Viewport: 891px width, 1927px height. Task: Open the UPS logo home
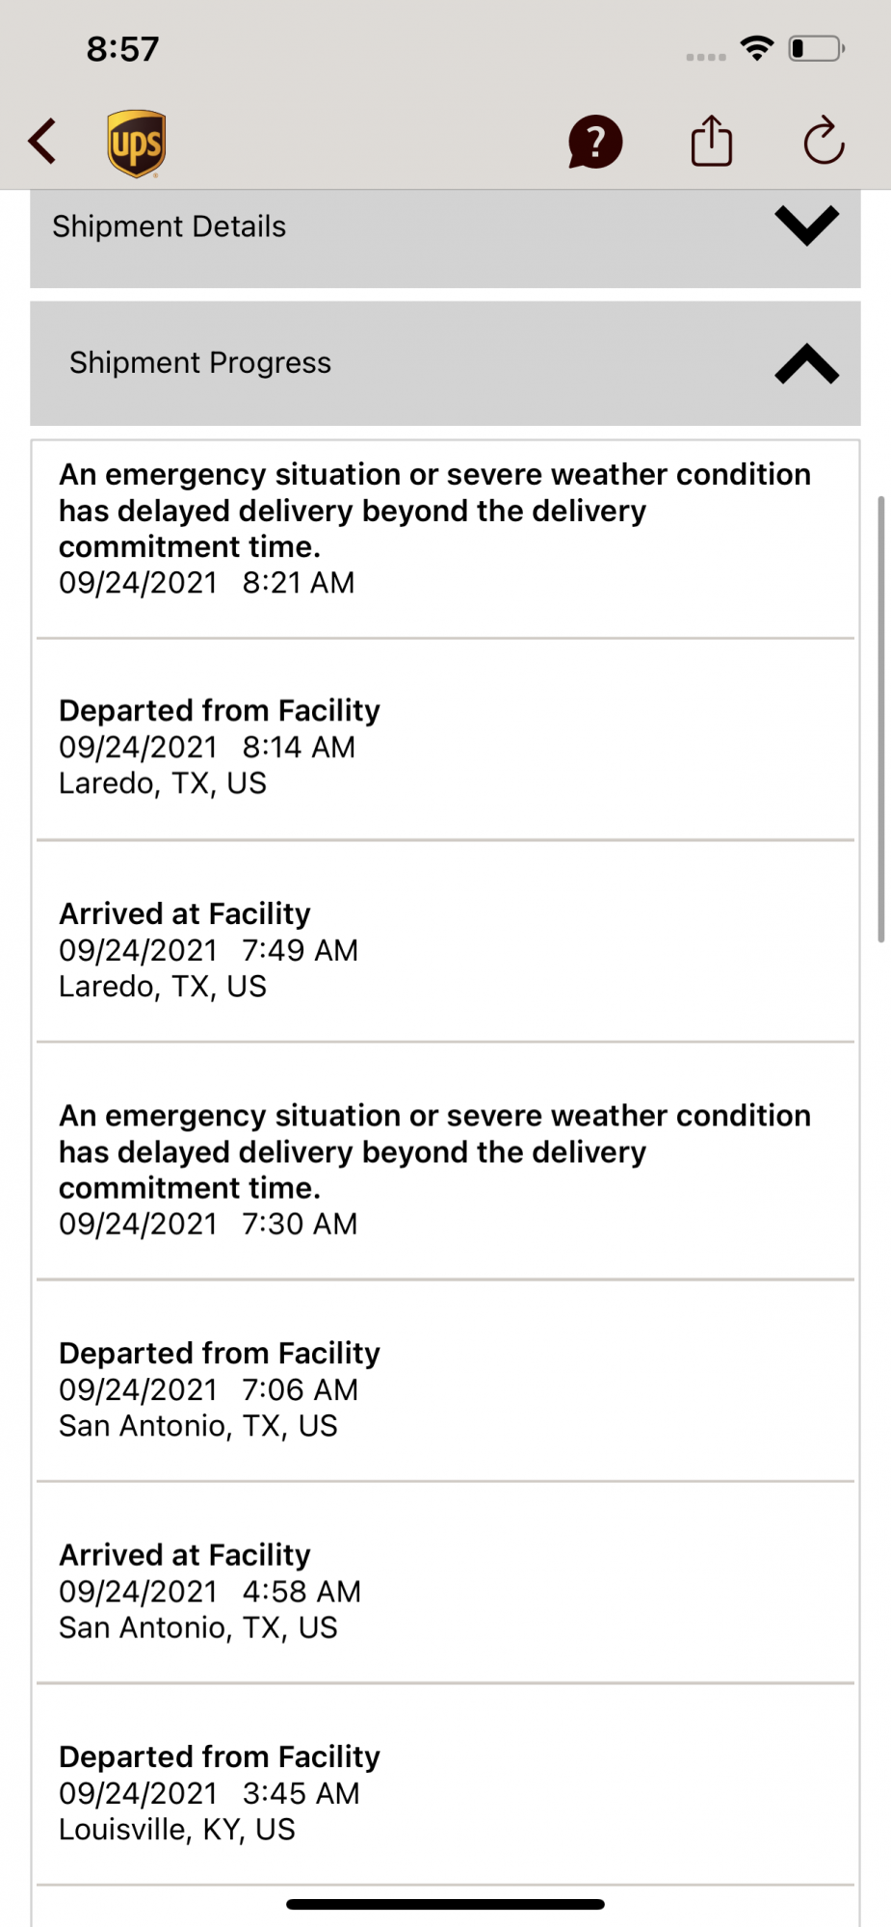coord(136,144)
